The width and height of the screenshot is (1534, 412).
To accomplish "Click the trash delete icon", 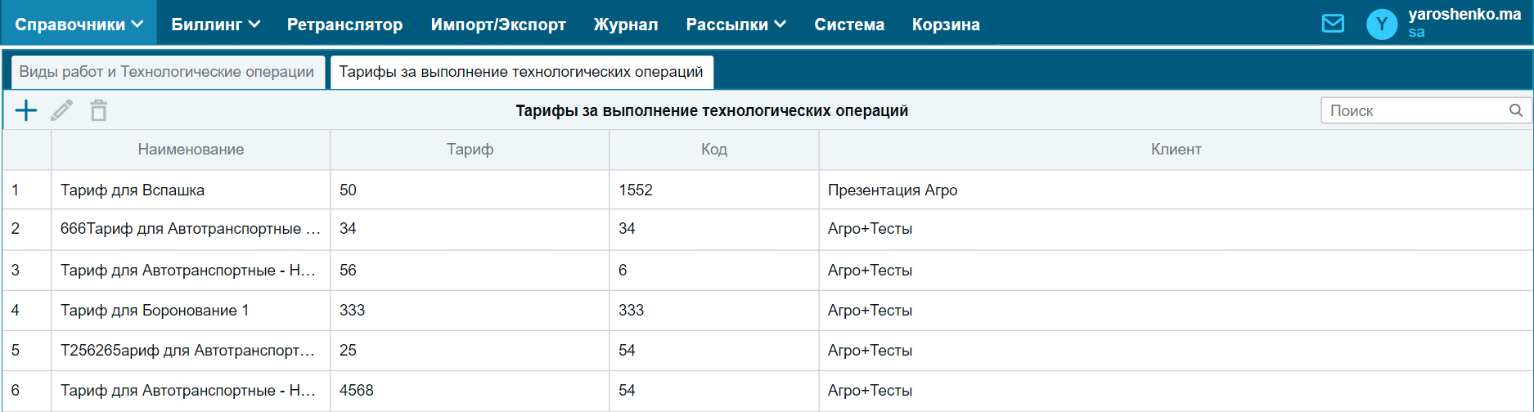I will [98, 110].
